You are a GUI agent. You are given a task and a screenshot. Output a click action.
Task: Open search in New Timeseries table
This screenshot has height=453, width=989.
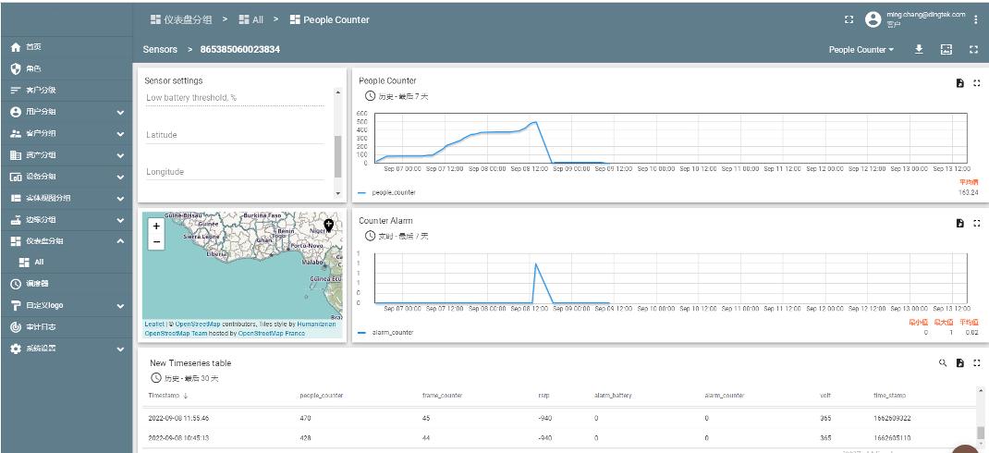point(943,363)
